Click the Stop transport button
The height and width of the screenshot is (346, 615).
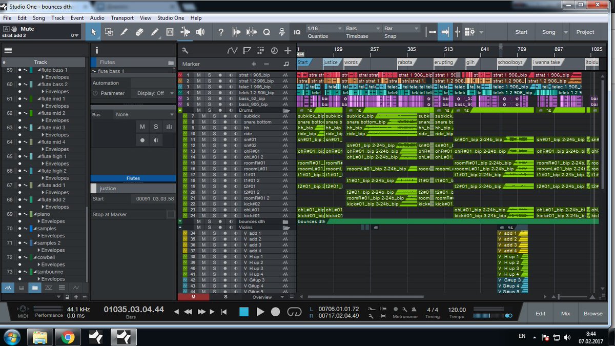coord(244,312)
